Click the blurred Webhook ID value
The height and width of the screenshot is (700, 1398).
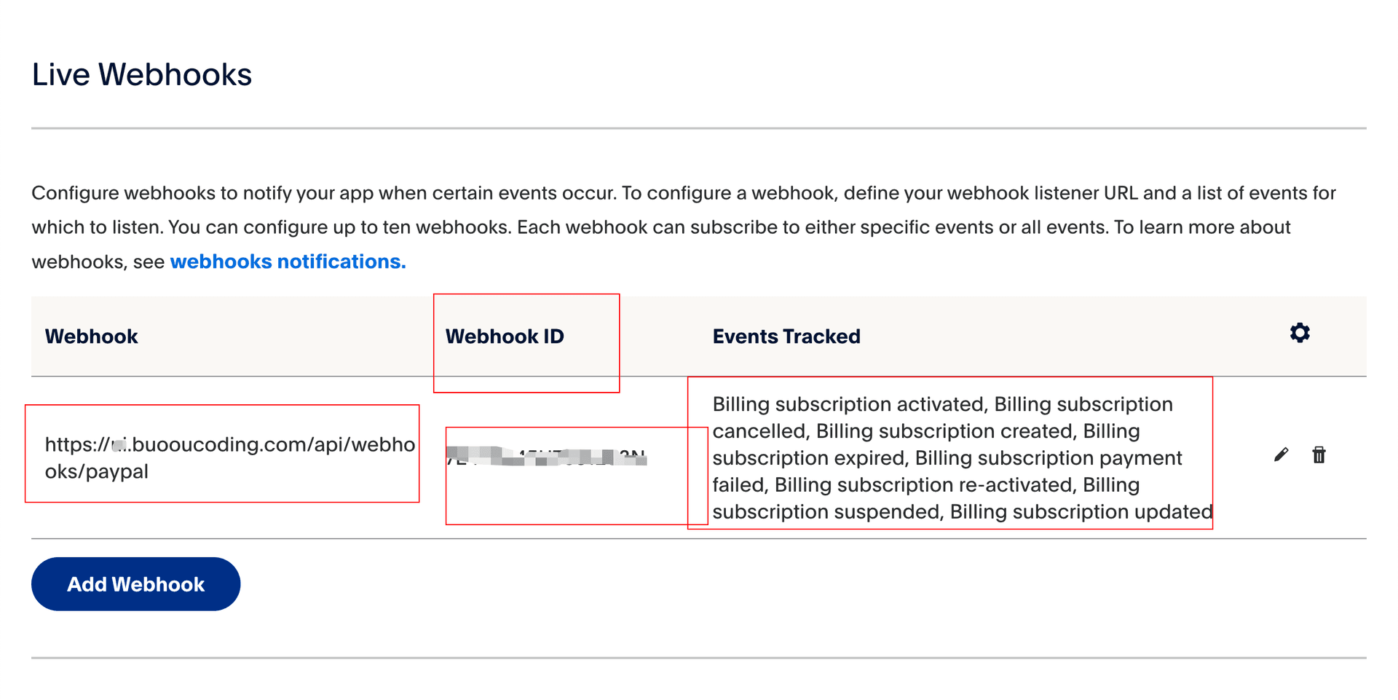pos(546,457)
